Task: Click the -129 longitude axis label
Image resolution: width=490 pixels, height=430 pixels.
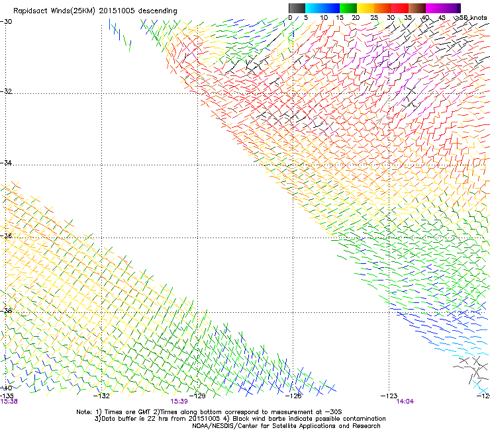Action: (x=197, y=396)
